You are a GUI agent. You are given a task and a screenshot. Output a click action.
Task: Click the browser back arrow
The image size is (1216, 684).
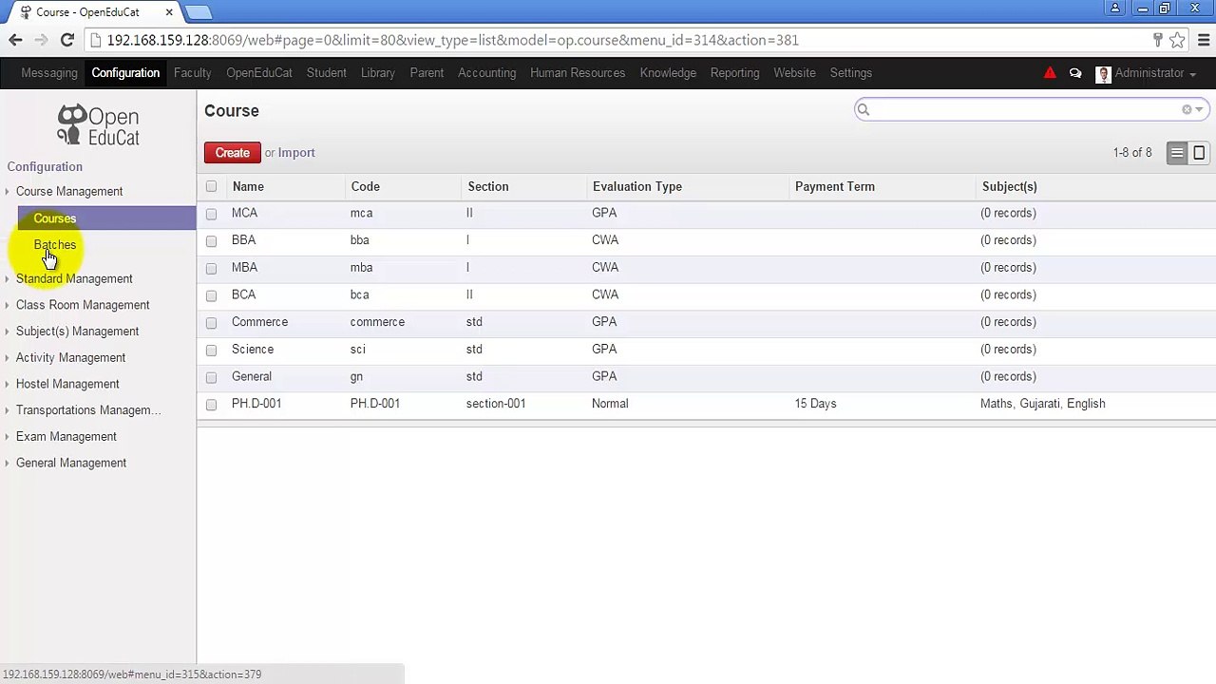click(15, 40)
